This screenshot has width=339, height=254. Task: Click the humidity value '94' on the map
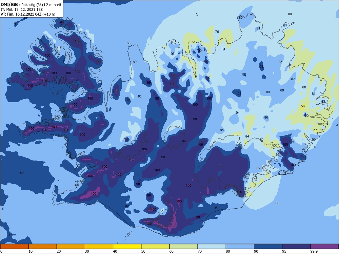pyautogui.click(x=238, y=113)
